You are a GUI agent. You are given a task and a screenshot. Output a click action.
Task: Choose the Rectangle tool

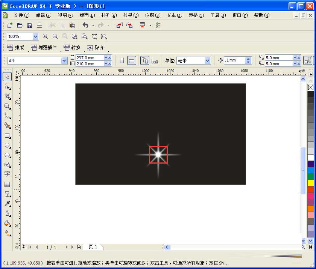7,136
